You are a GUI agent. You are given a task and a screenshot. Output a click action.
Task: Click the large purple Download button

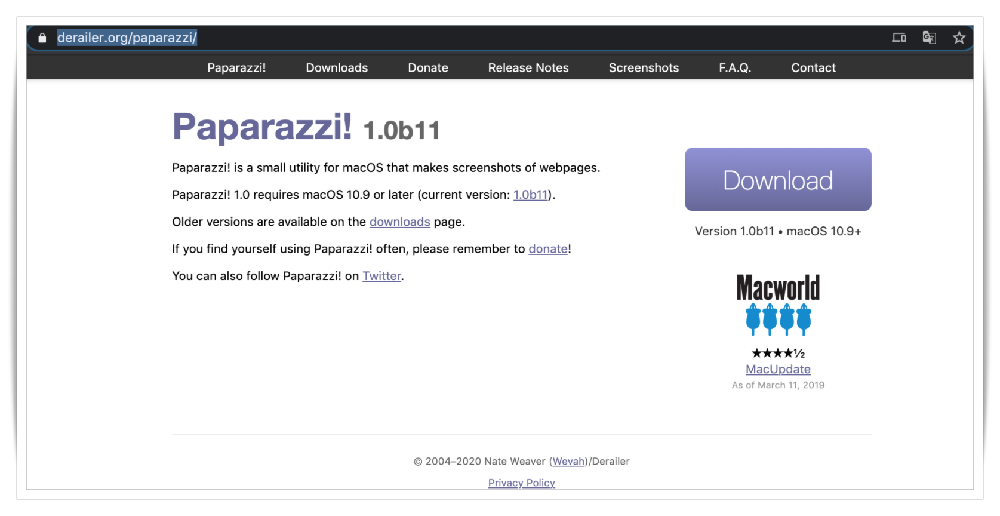[778, 179]
